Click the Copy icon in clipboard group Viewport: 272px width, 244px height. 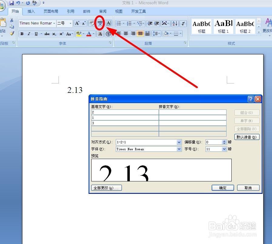12,27
